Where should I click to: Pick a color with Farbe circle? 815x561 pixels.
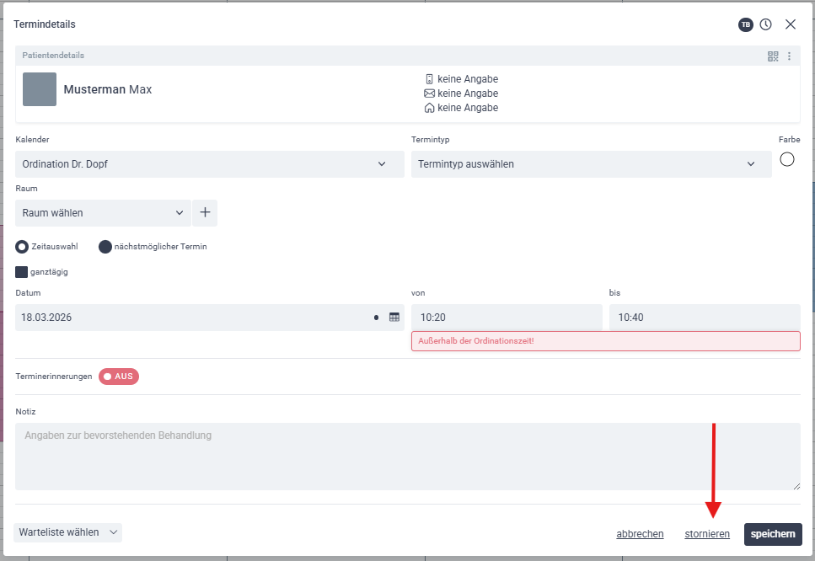click(x=787, y=159)
